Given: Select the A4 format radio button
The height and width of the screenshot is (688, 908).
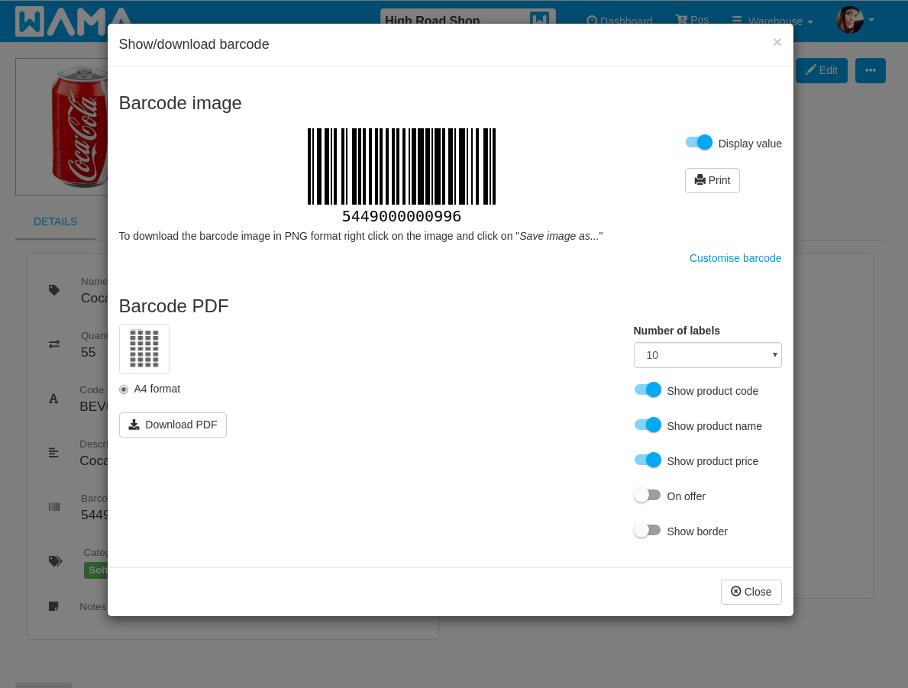Looking at the screenshot, I should [124, 389].
